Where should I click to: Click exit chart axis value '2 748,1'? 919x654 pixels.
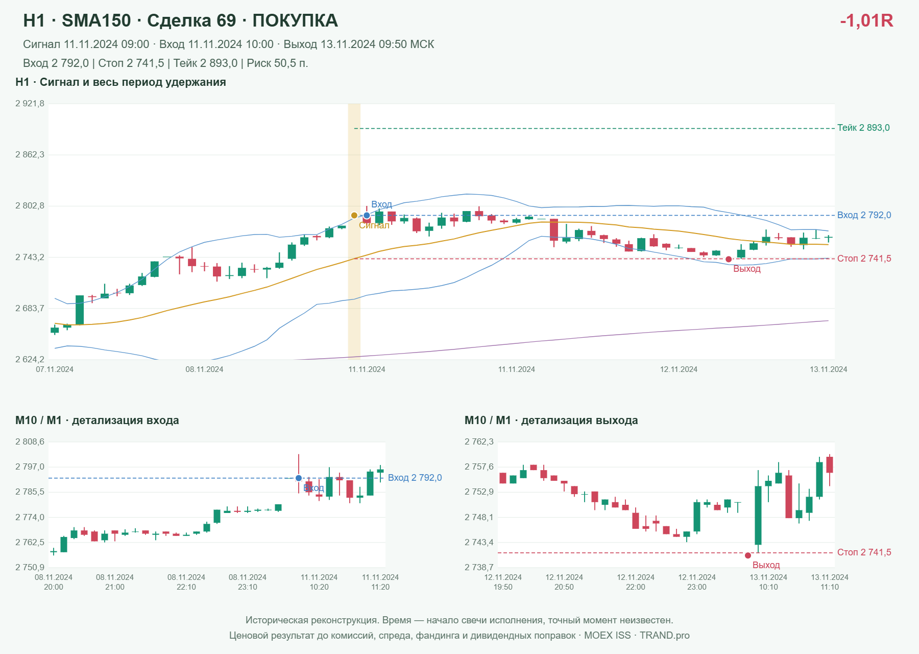479,518
